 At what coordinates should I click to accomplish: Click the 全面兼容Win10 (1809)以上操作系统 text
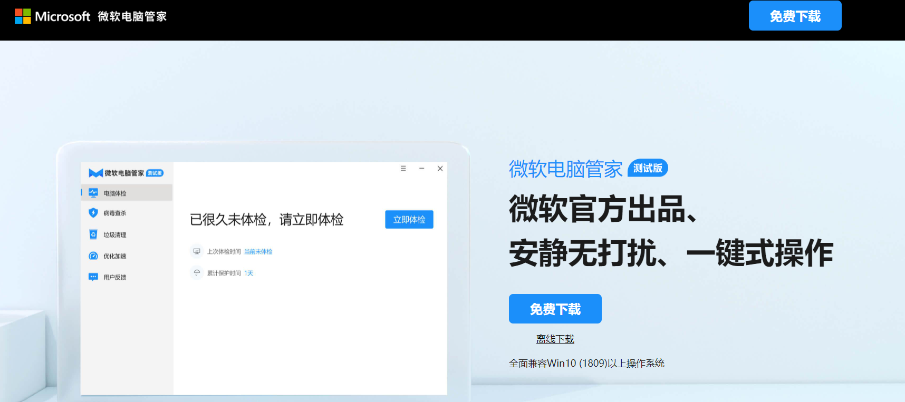[x=587, y=363]
